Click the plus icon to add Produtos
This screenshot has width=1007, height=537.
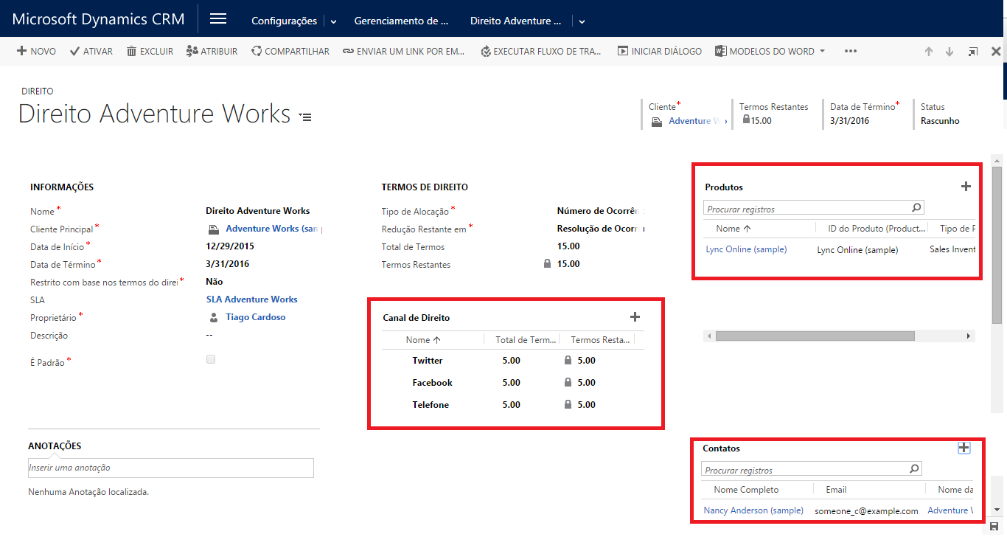point(966,187)
